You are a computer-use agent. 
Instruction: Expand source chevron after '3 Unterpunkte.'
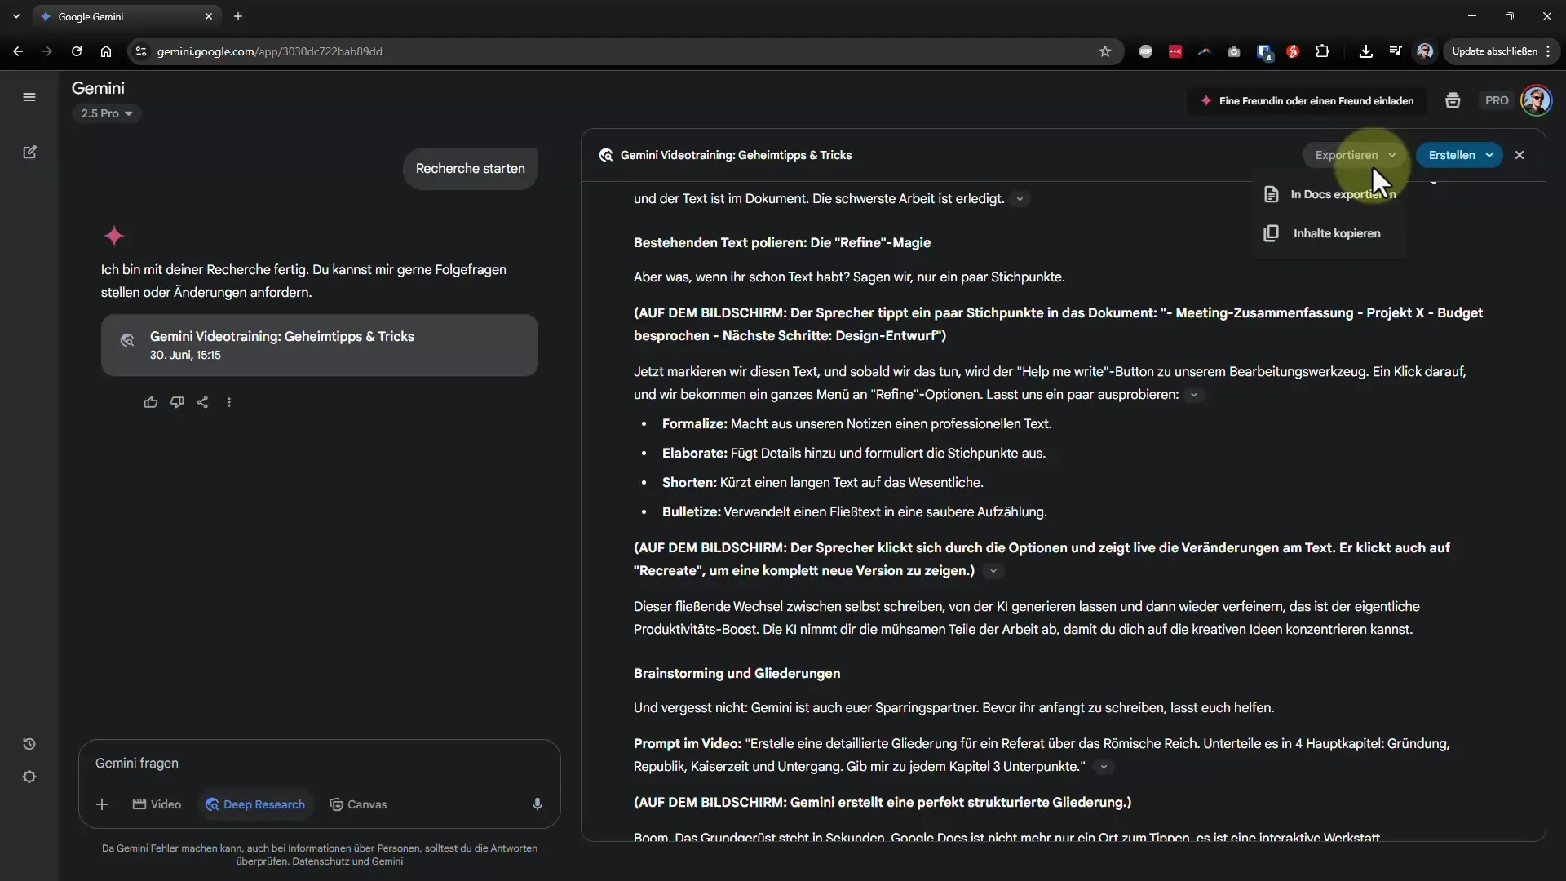click(x=1104, y=767)
